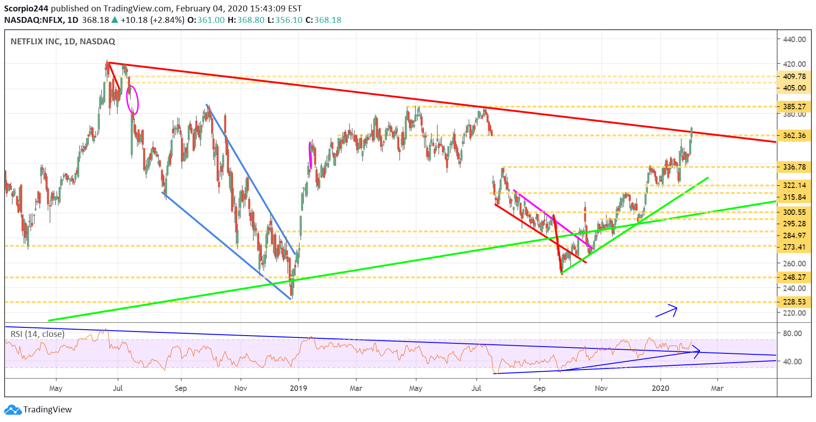Click the Scorpio244 author name
This screenshot has width=816, height=422.
[x=26, y=8]
